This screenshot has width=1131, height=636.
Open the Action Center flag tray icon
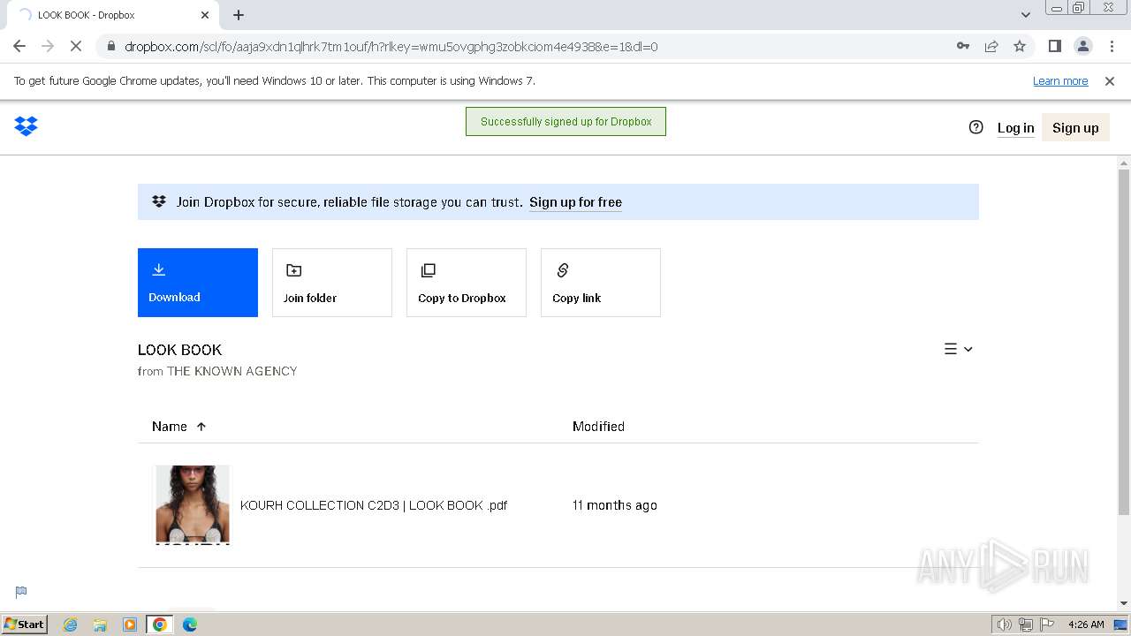pos(1047,625)
